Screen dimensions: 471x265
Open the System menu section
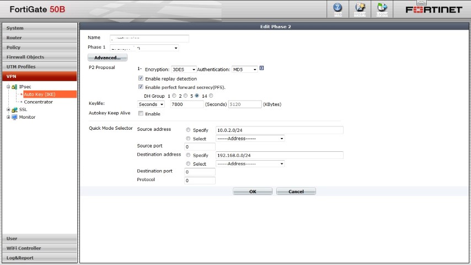tap(40, 28)
